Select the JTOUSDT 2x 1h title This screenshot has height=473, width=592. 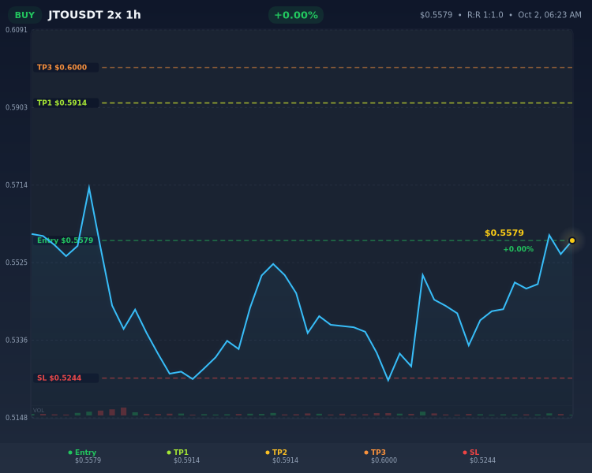(x=95, y=15)
